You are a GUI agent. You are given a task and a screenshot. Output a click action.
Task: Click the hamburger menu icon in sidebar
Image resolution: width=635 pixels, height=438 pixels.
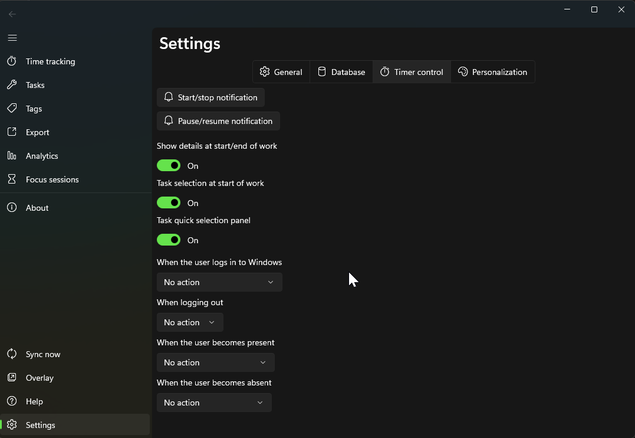click(12, 38)
